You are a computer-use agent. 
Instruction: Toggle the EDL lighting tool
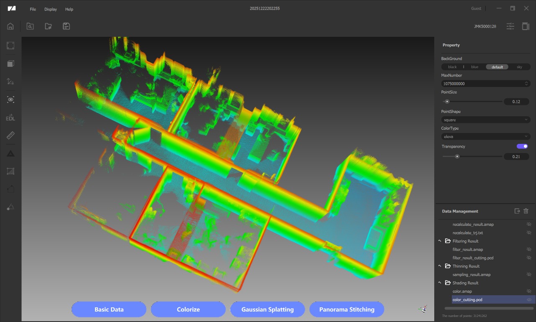10,118
